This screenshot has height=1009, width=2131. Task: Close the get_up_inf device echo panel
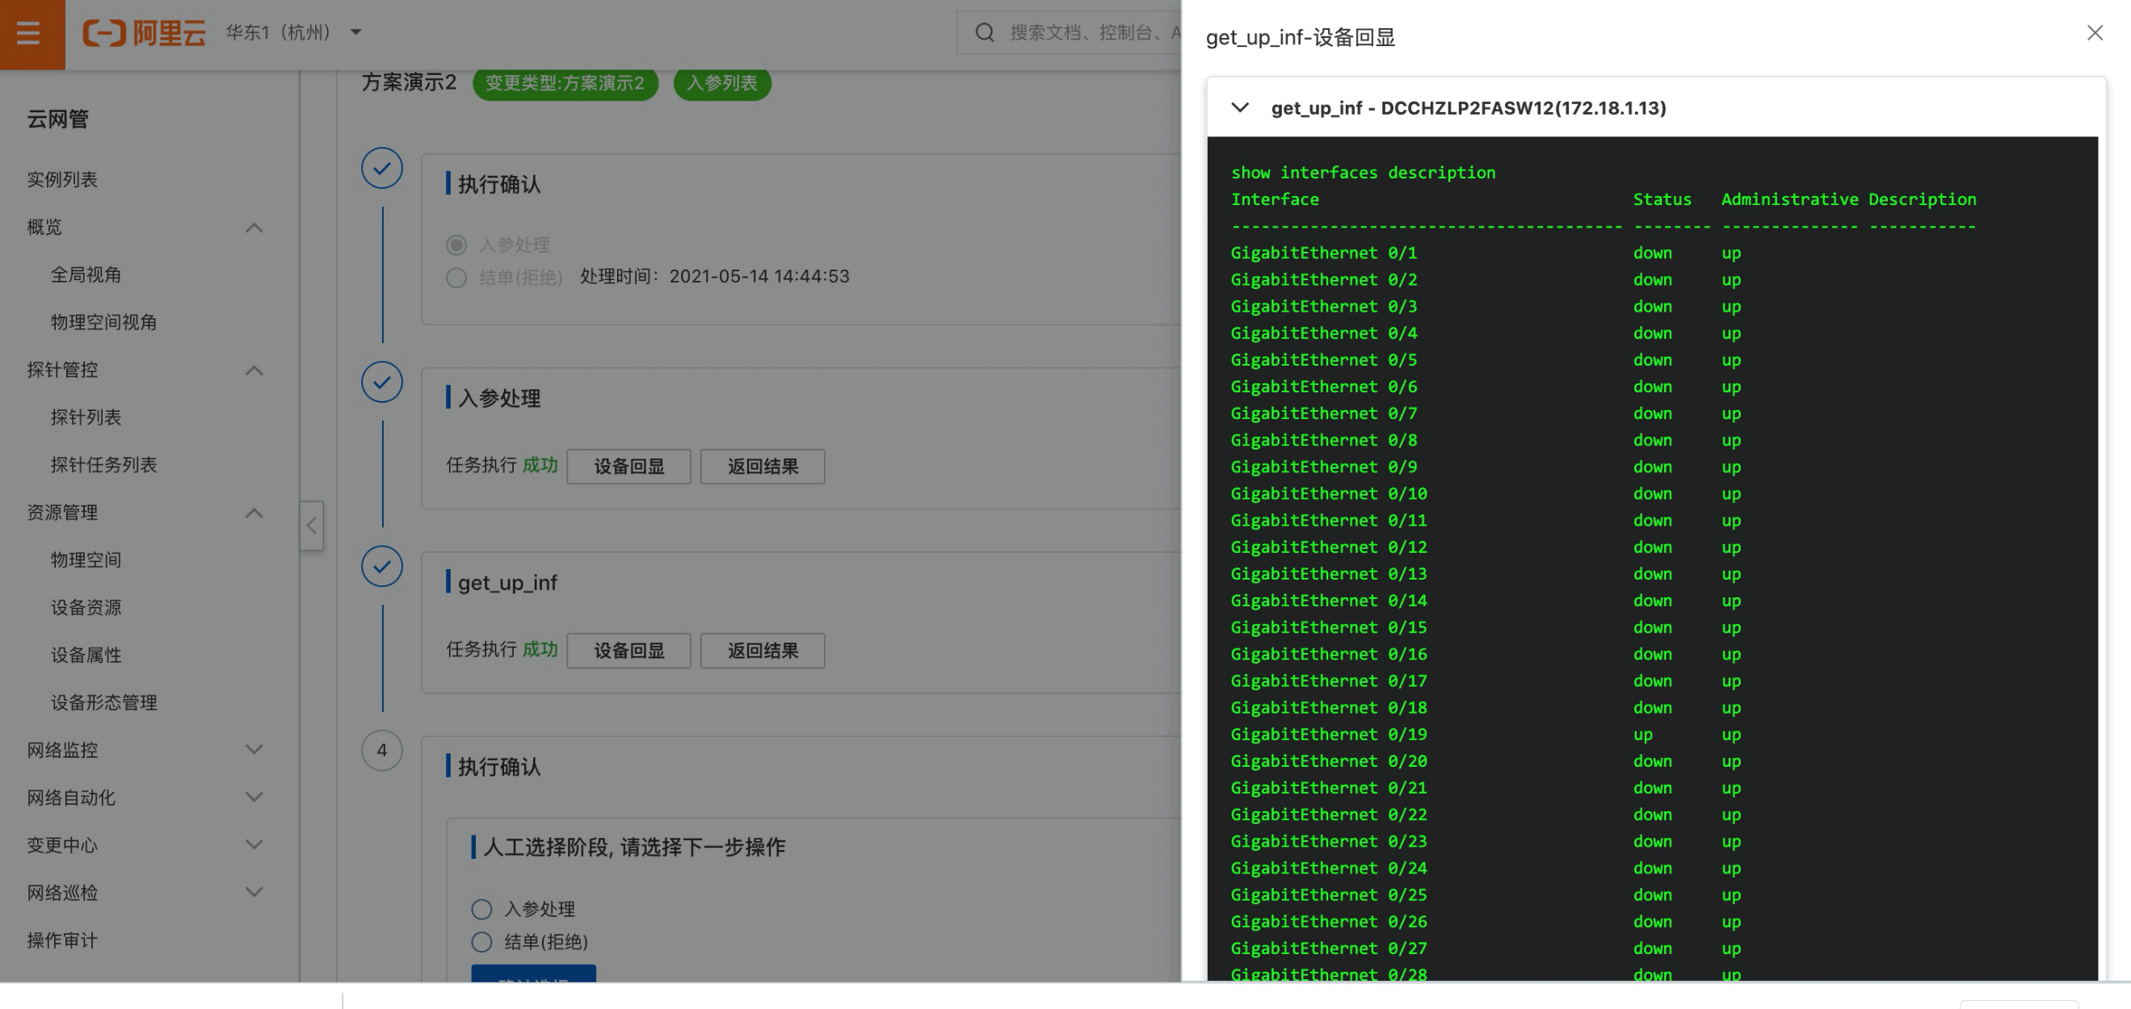pyautogui.click(x=2094, y=33)
